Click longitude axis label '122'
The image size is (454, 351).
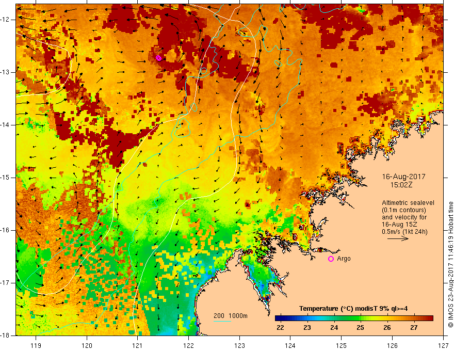[x=188, y=345]
